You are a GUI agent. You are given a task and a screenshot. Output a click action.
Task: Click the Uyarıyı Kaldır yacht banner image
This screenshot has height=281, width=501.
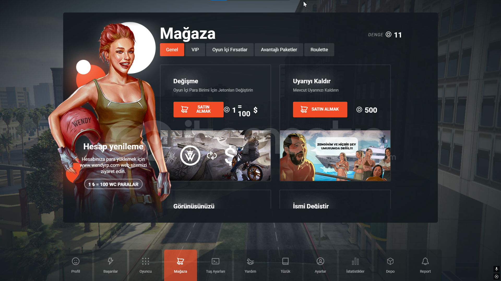[335, 156]
